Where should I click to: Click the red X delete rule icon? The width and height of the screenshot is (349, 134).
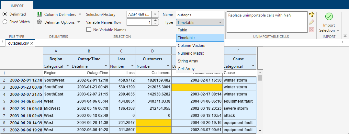(x=312, y=30)
